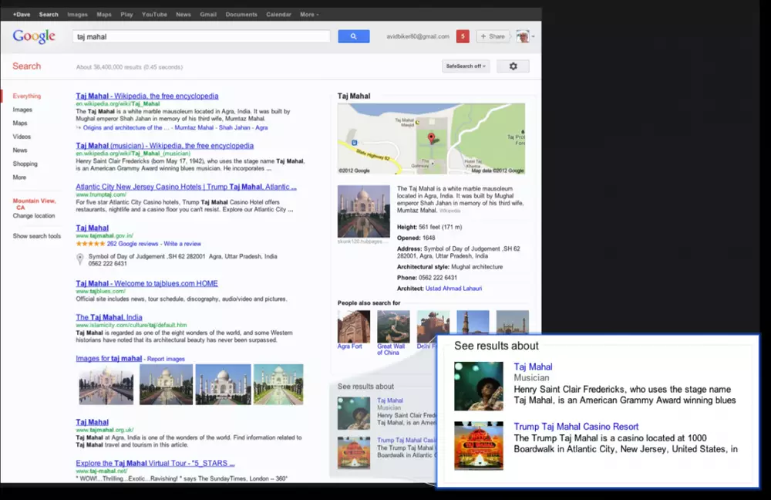This screenshot has width=771, height=500.
Task: Open the settings gear menu
Action: pyautogui.click(x=513, y=66)
